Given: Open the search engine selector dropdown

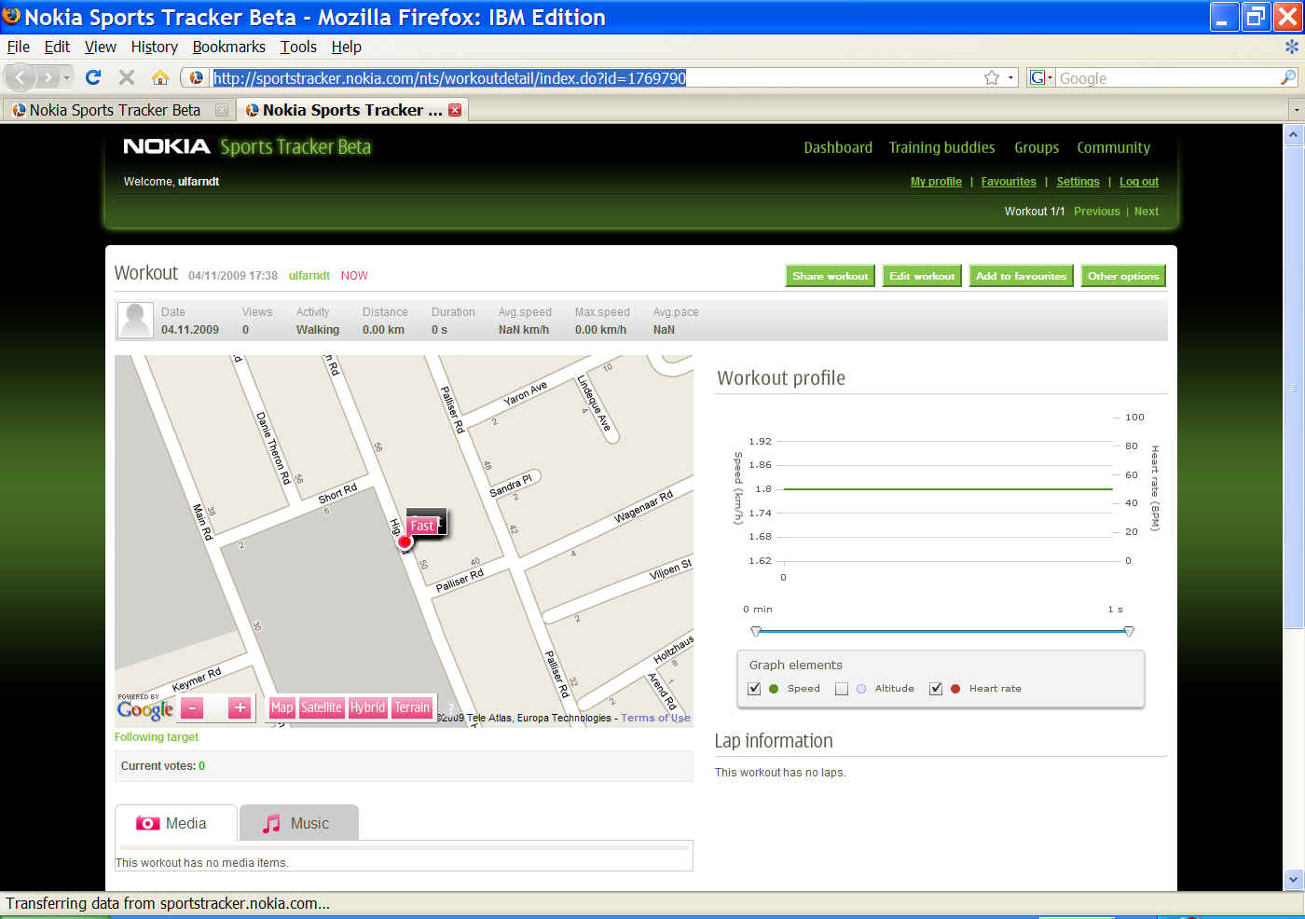Looking at the screenshot, I should point(1040,78).
